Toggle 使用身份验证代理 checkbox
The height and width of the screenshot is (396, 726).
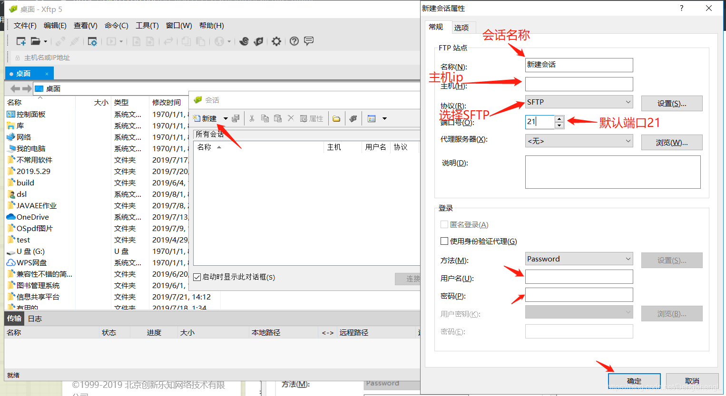(444, 241)
